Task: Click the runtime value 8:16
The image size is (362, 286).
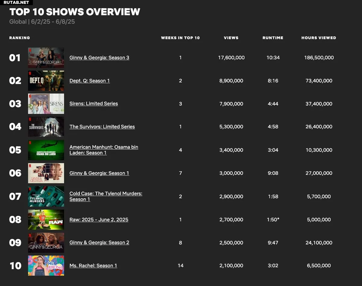Action: 273,81
